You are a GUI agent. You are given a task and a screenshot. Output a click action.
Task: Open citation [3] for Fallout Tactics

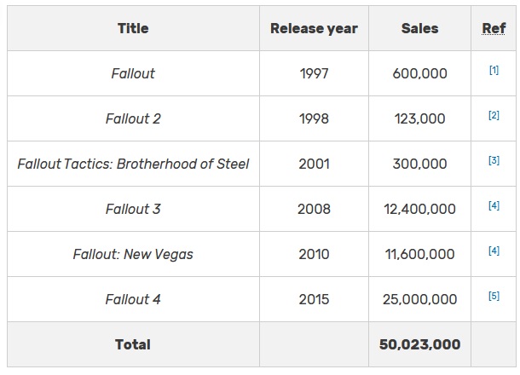click(x=494, y=161)
